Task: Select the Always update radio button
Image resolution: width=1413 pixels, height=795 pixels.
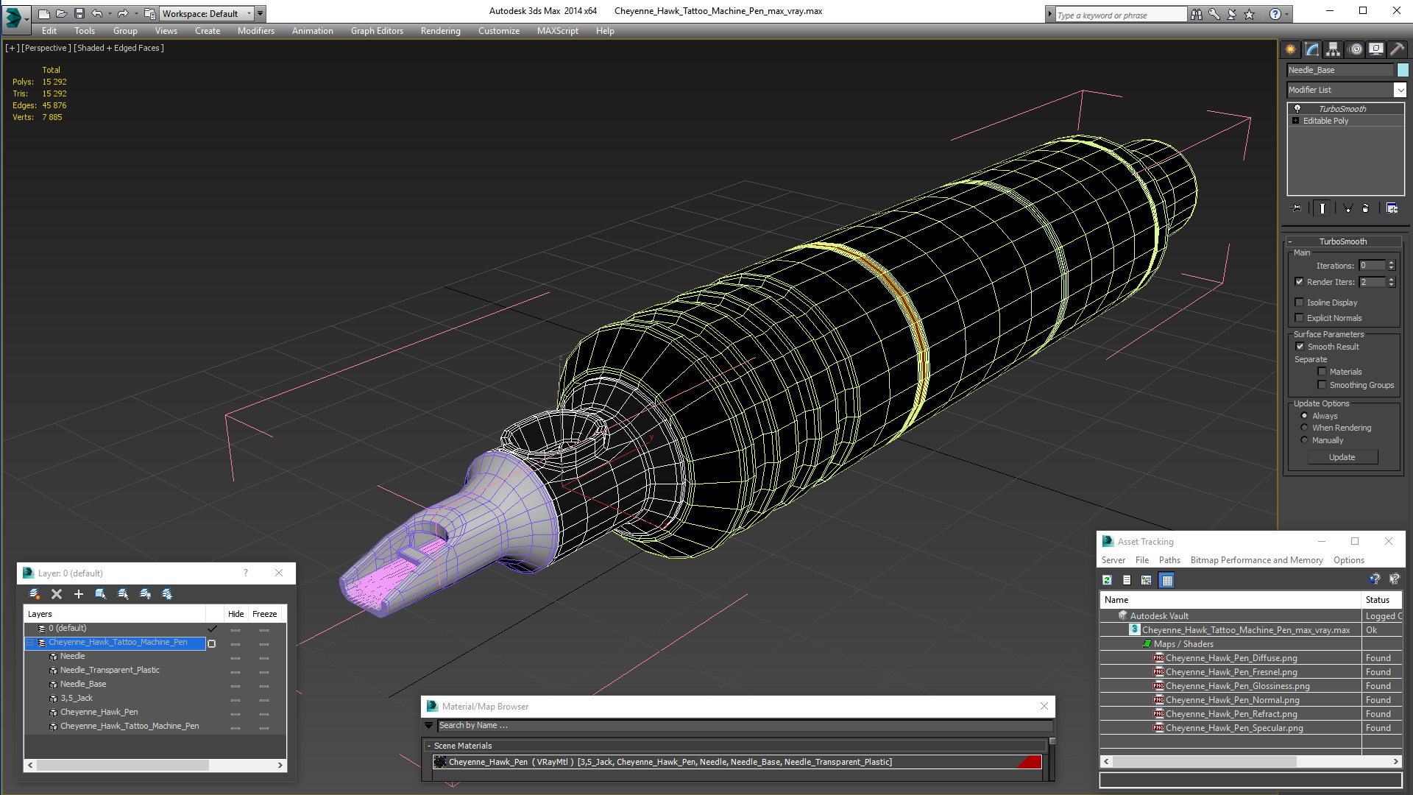Action: tap(1304, 415)
